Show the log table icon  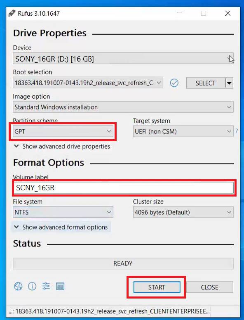[60, 286]
